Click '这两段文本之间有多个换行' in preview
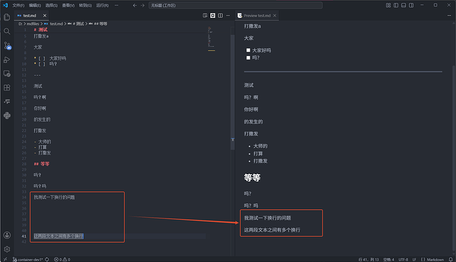The image size is (456, 262). 272,230
